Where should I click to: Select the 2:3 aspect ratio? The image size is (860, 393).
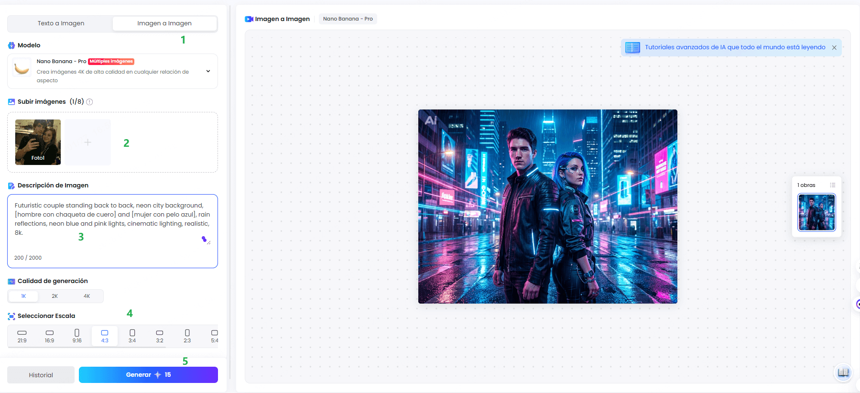pos(187,336)
